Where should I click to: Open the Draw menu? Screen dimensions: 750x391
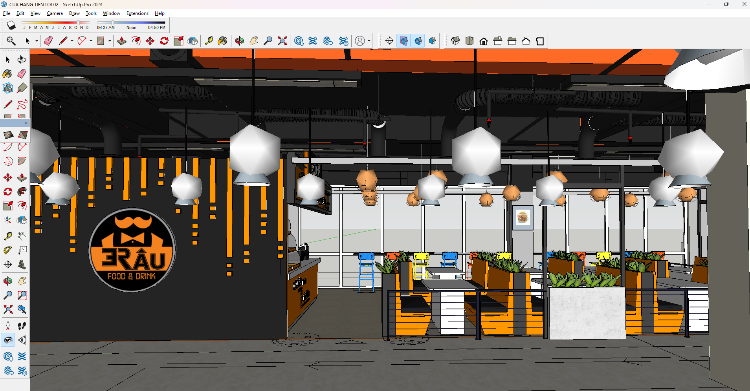click(74, 13)
